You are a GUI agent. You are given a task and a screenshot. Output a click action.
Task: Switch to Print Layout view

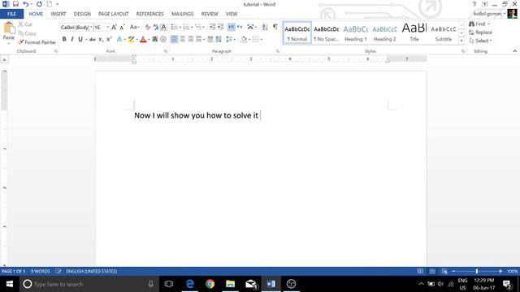[432, 271]
